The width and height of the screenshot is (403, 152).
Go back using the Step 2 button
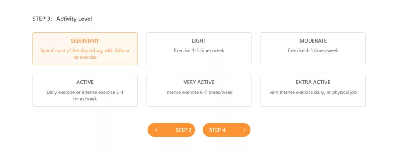(171, 130)
